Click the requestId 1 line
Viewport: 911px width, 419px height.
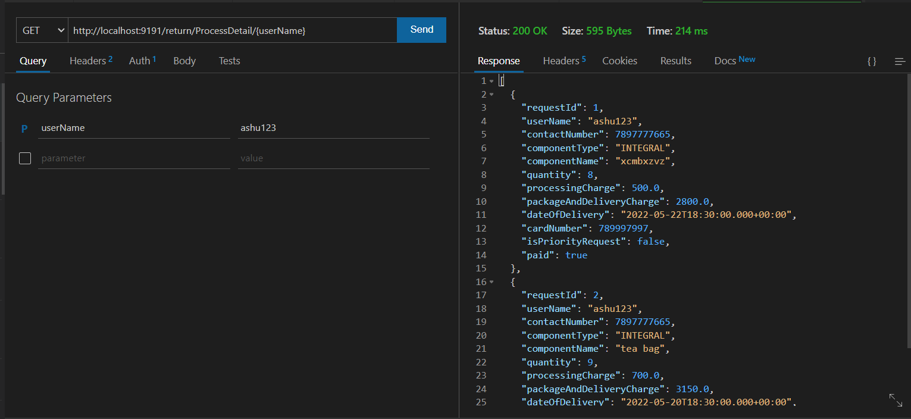click(x=562, y=108)
